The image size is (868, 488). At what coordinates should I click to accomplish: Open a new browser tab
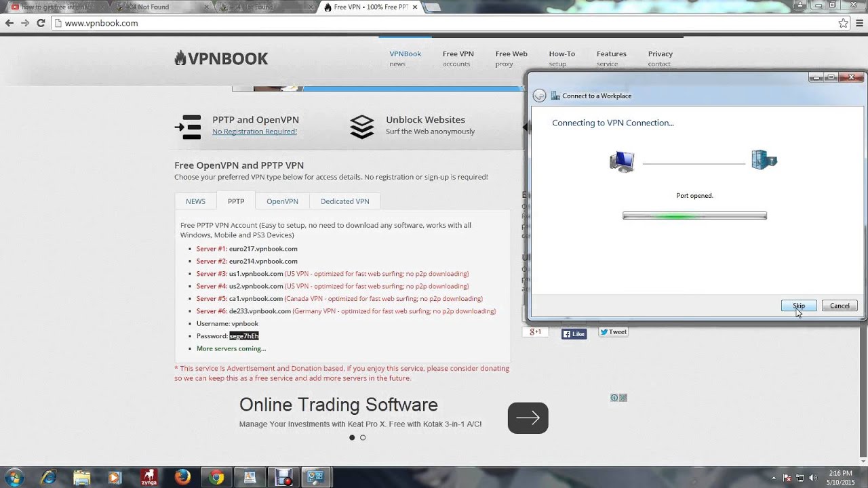point(433,7)
